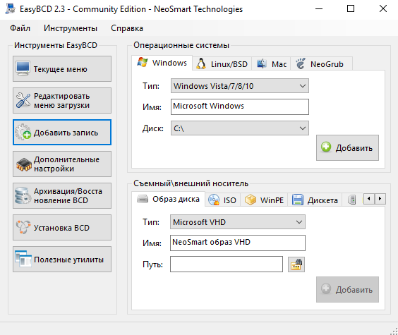Open the C:\ disk dropdown
Viewport: 398px width, 335px height.
(240, 128)
